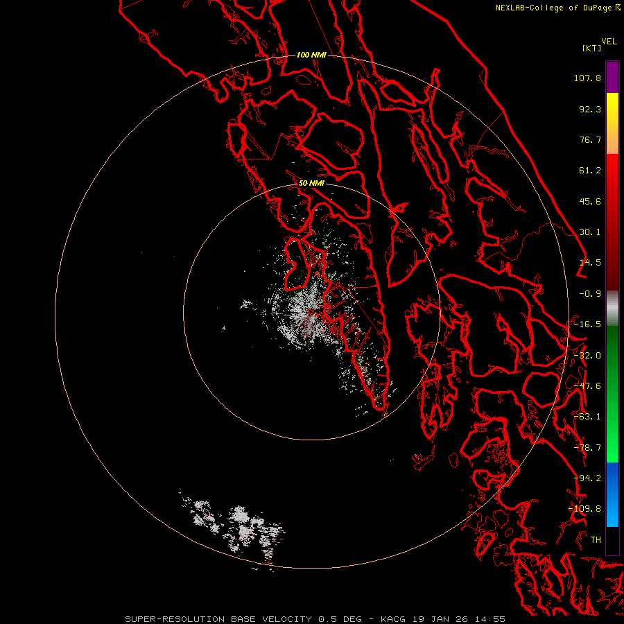The width and height of the screenshot is (624, 624).
Task: Click the -32.0 scale value
Action: (587, 356)
